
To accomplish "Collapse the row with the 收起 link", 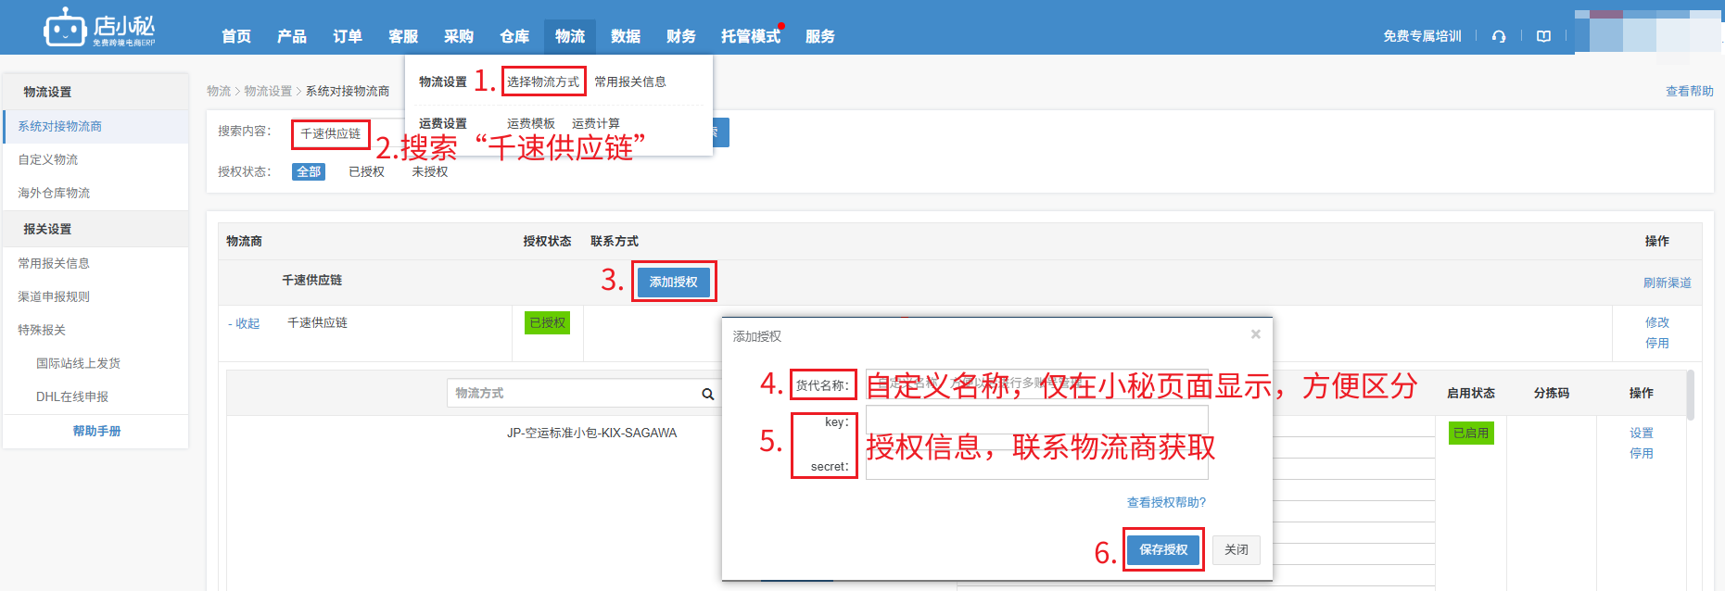I will tap(244, 323).
